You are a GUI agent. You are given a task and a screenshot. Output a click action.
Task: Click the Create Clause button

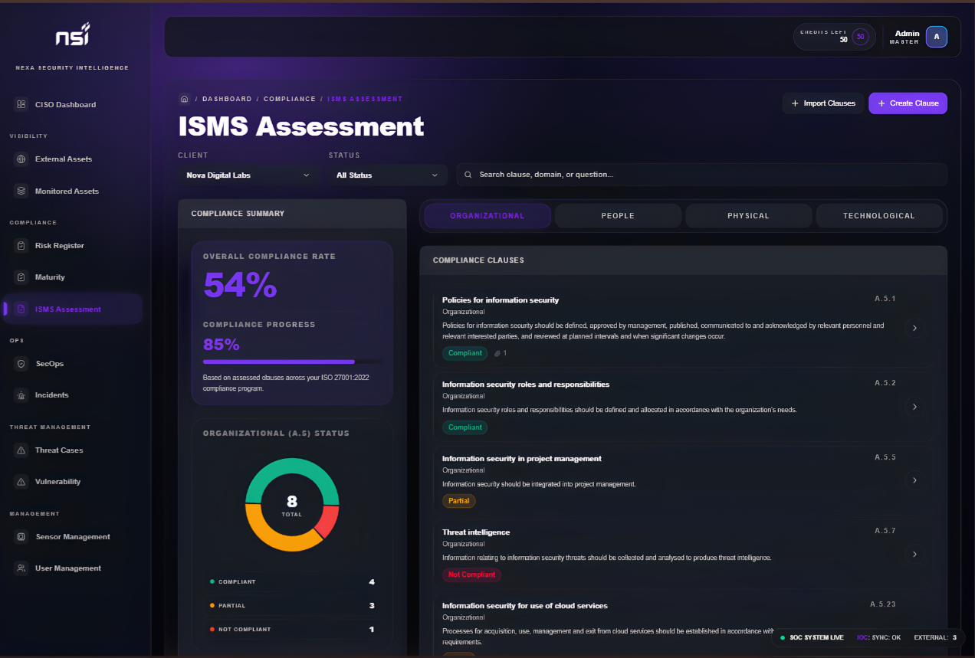point(908,103)
